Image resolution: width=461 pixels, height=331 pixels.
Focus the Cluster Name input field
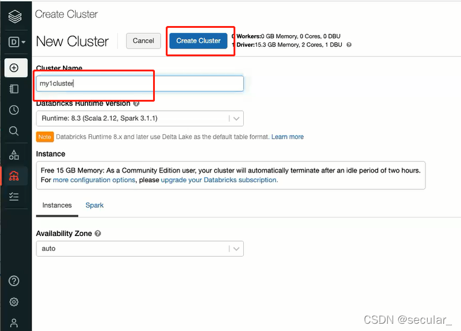pos(140,84)
